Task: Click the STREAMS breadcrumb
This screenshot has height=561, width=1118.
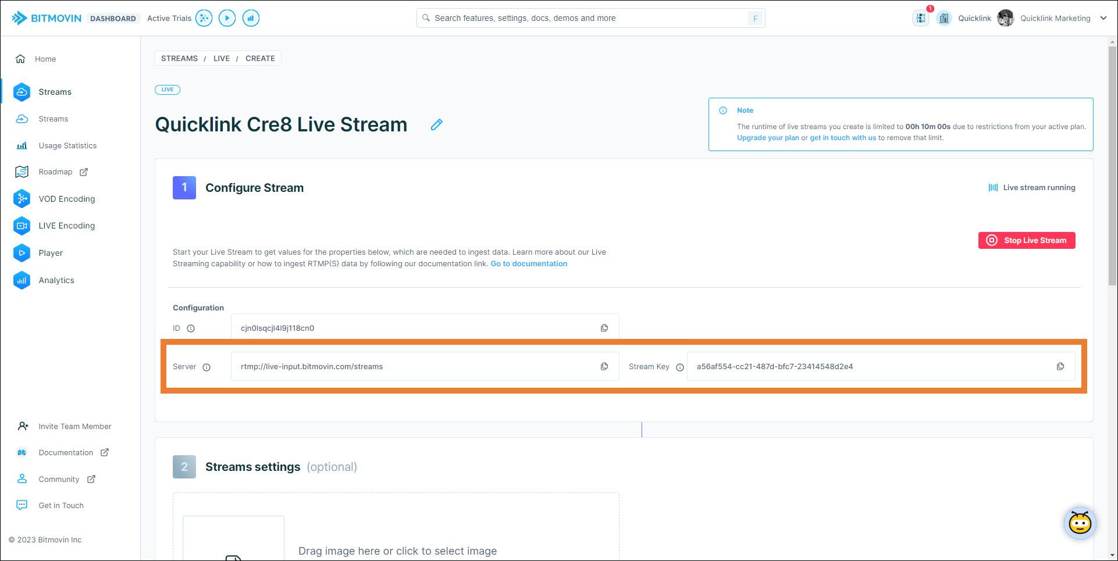Action: tap(179, 58)
